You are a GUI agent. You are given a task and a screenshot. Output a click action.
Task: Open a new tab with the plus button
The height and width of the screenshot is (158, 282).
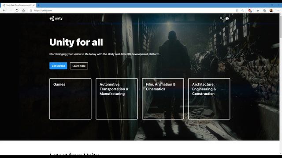click(38, 5)
